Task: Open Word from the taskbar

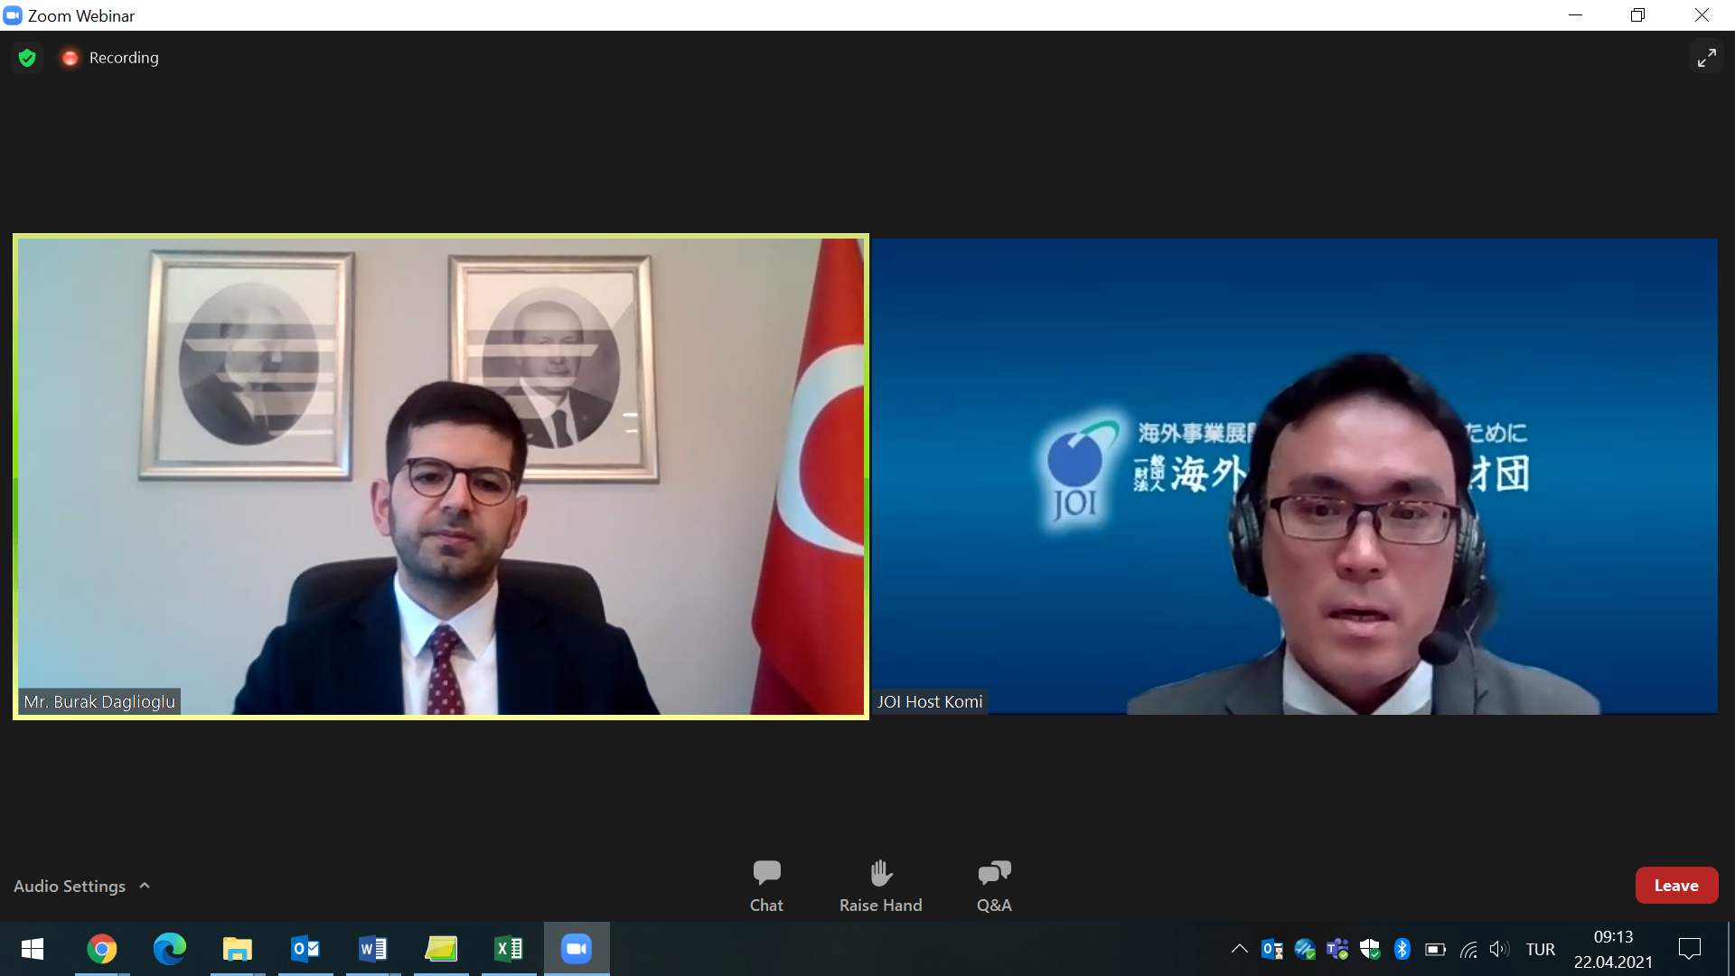Action: [372, 949]
